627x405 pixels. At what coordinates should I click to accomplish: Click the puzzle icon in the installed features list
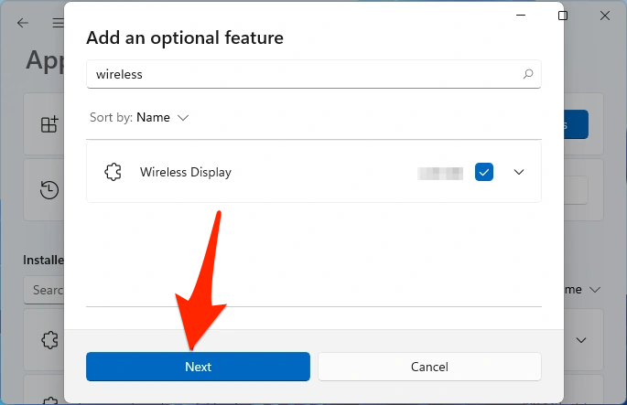[49, 339]
